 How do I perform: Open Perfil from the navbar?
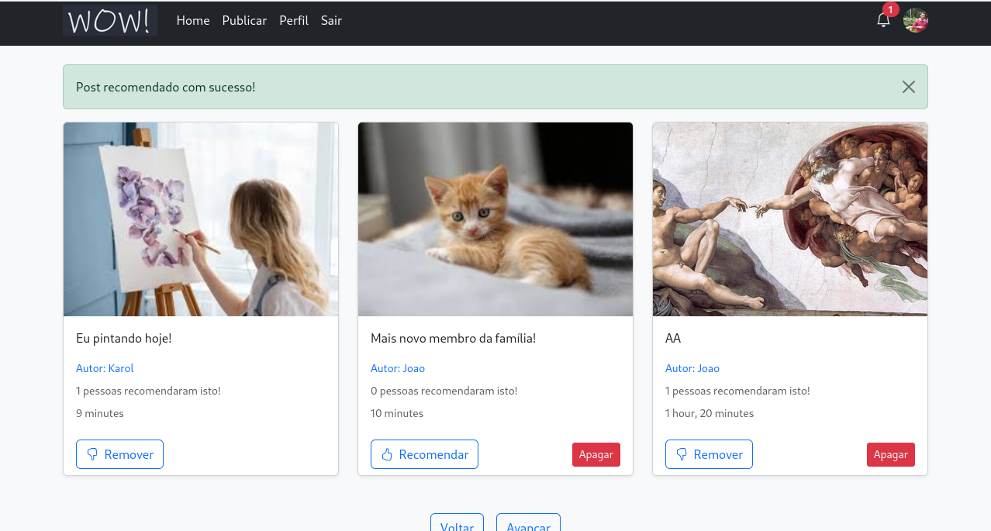click(294, 20)
